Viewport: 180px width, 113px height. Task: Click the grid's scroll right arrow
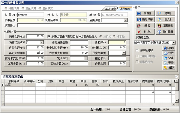[173, 104]
